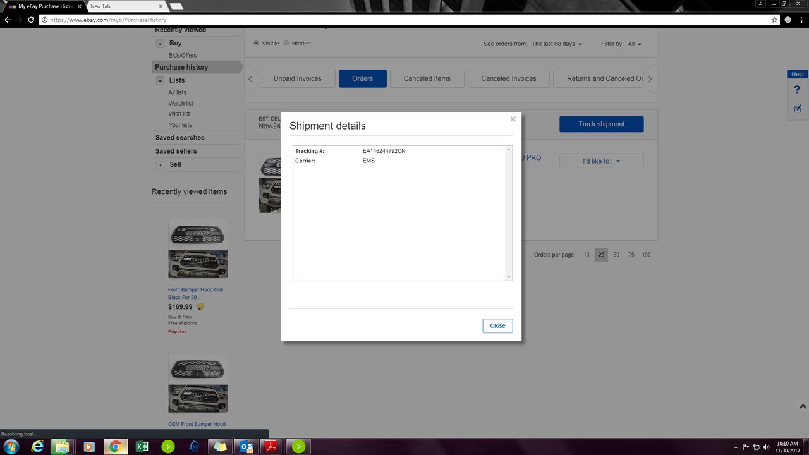The image size is (809, 455).
Task: Open the Help question mark icon
Action: coord(797,90)
